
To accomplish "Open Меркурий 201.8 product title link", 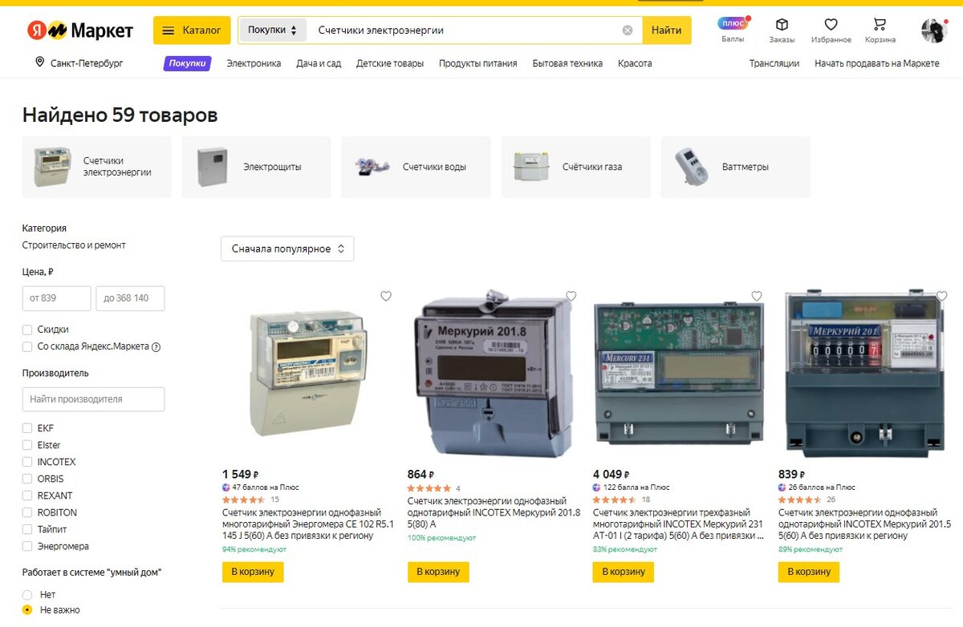I will (494, 512).
